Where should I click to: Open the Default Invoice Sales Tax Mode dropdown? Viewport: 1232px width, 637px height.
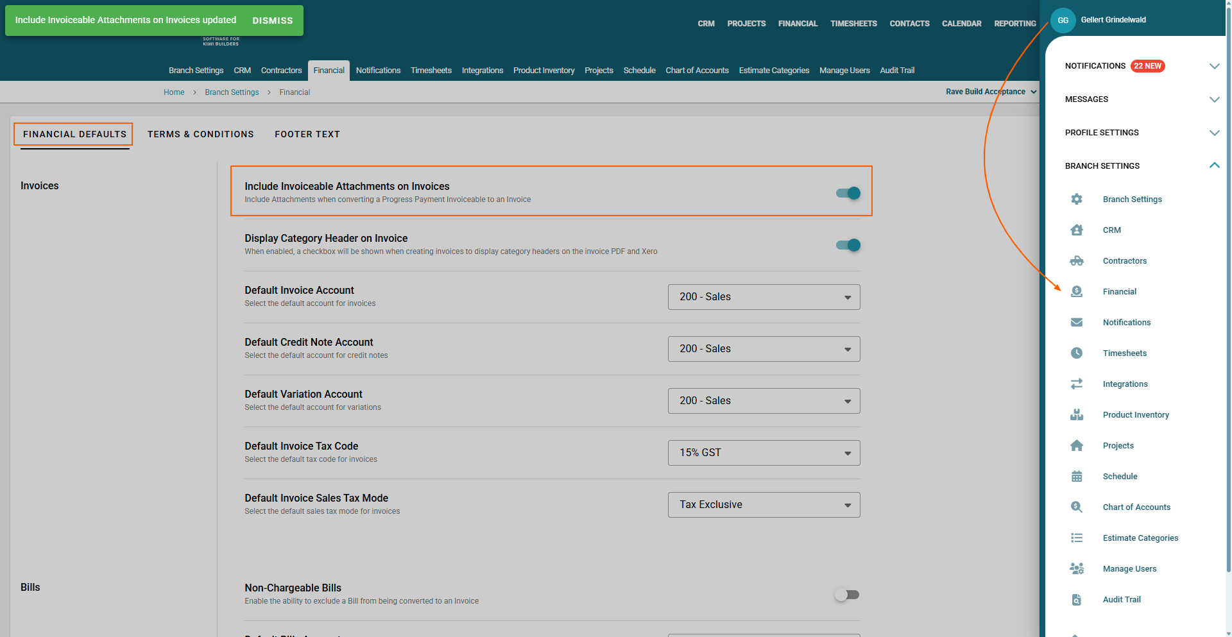point(764,505)
